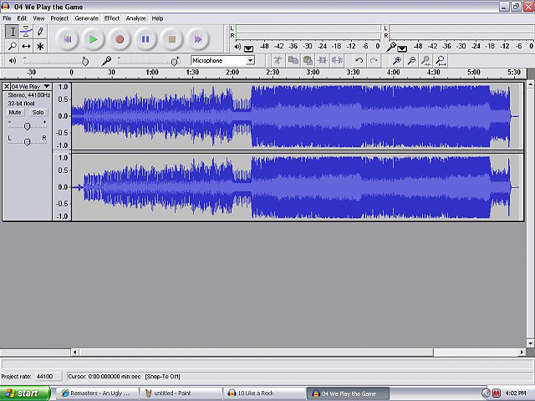This screenshot has height=401, width=535.
Task: Click the Trim outside selection icon
Action: tap(323, 61)
